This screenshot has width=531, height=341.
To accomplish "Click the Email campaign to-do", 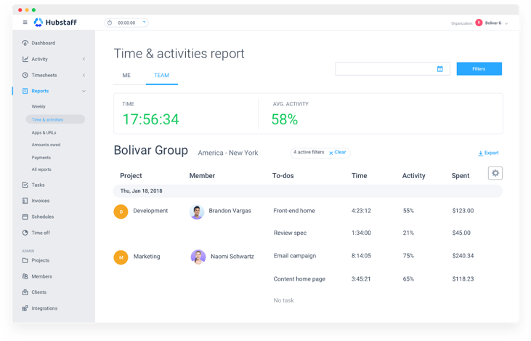I will click(x=295, y=256).
